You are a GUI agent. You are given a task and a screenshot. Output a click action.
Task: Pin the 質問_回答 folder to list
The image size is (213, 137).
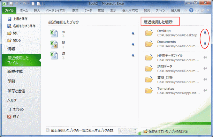(x=205, y=80)
